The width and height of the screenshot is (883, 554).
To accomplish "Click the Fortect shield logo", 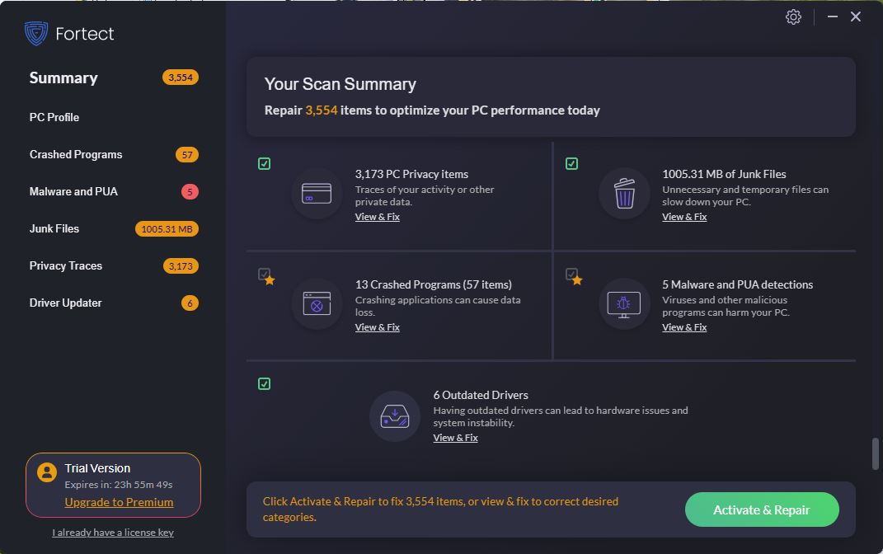I will click(x=36, y=34).
